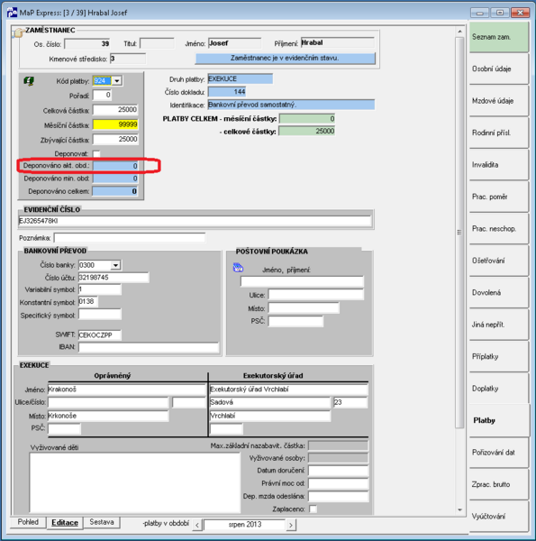This screenshot has height=541, width=536.
Task: Click the Číslo dokladu value 144
Action: (227, 92)
